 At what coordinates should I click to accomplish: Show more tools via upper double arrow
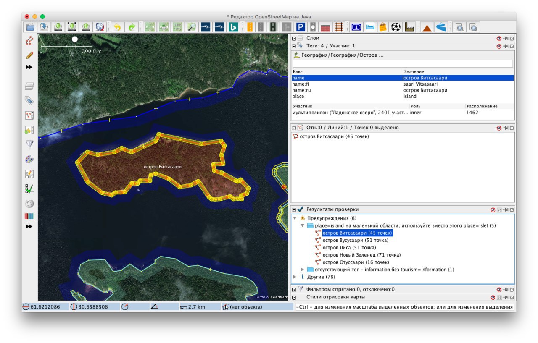(x=29, y=67)
